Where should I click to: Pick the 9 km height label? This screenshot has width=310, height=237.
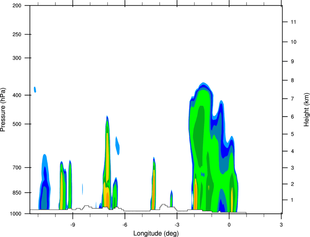coord(292,62)
